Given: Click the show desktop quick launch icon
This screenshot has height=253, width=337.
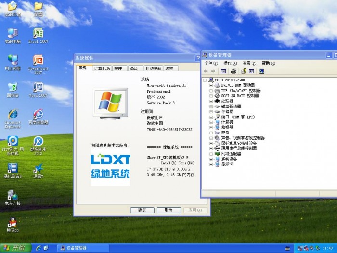Looking at the screenshot, I should 46,248.
